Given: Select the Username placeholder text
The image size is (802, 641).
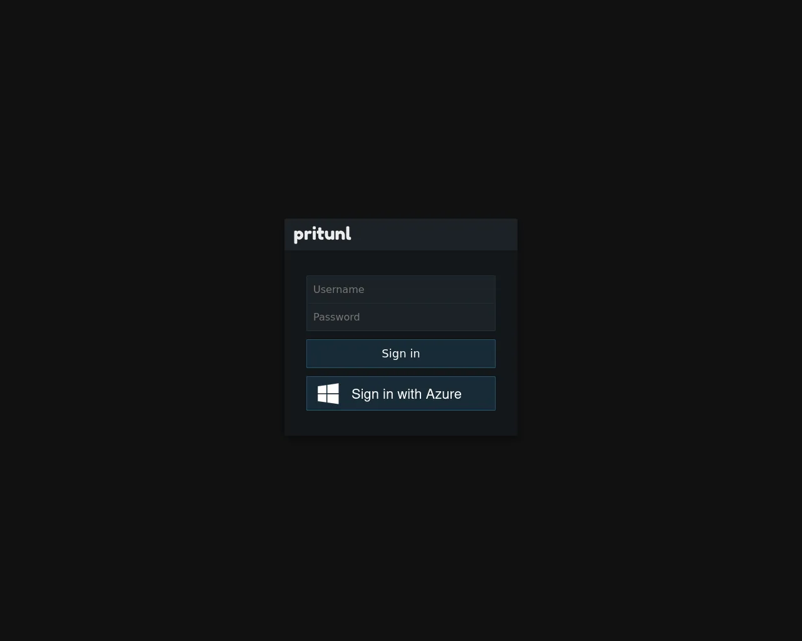Looking at the screenshot, I should coord(338,289).
